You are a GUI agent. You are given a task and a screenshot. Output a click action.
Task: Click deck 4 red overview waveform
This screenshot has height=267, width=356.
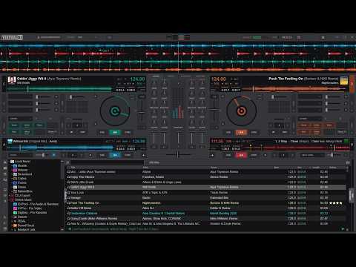coord(295,148)
